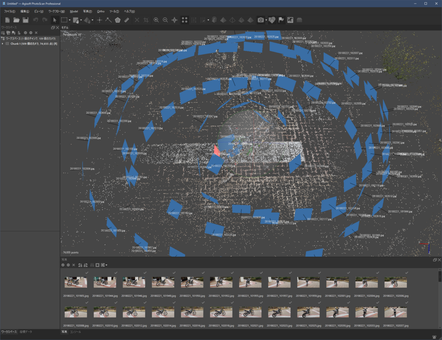This screenshot has width=442, height=340.
Task: Open the dense cloud classes dropdown arrow
Action: (208, 20)
